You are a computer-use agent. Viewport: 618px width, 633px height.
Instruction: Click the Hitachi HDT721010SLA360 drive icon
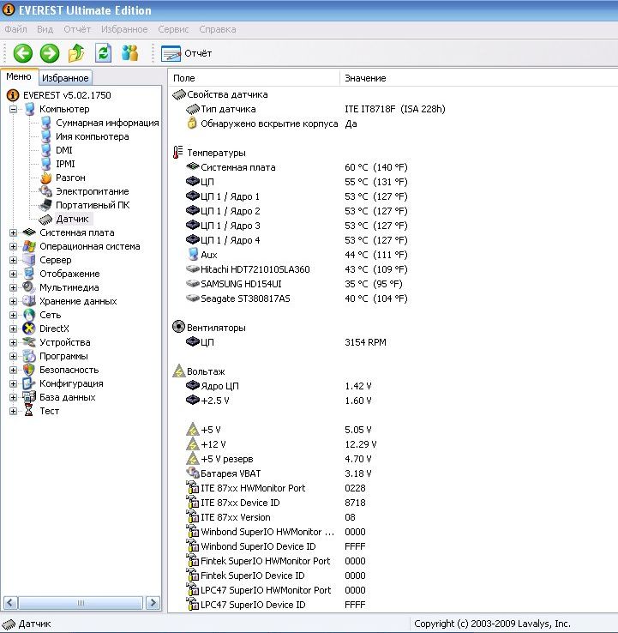(x=193, y=268)
